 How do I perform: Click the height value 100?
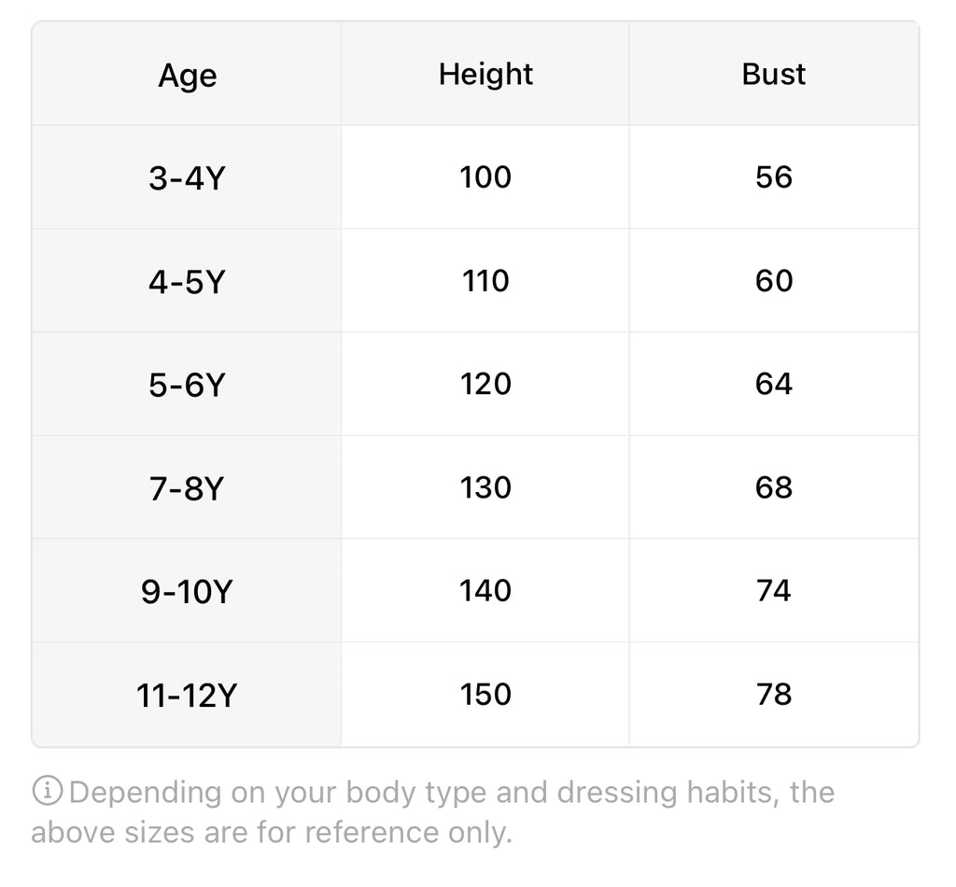pos(485,177)
